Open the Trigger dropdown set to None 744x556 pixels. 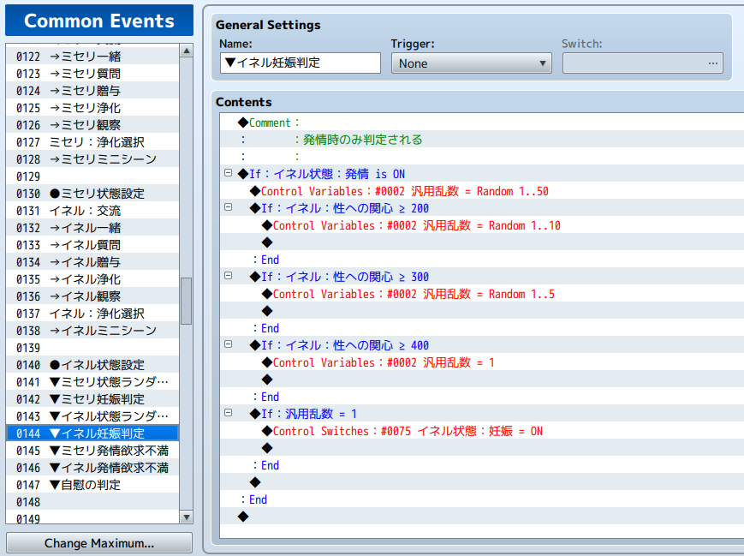[x=471, y=63]
